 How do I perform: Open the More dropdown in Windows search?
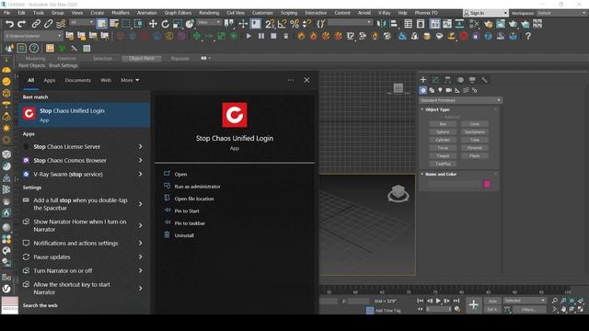pos(130,80)
